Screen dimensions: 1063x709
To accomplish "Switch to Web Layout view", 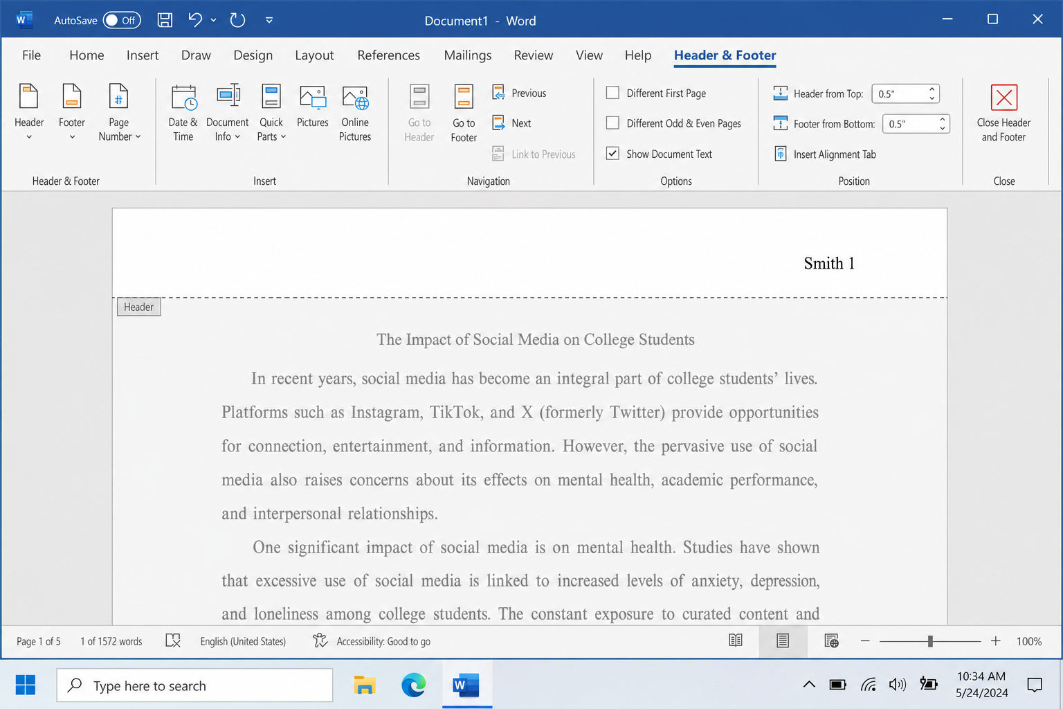I will pos(831,641).
